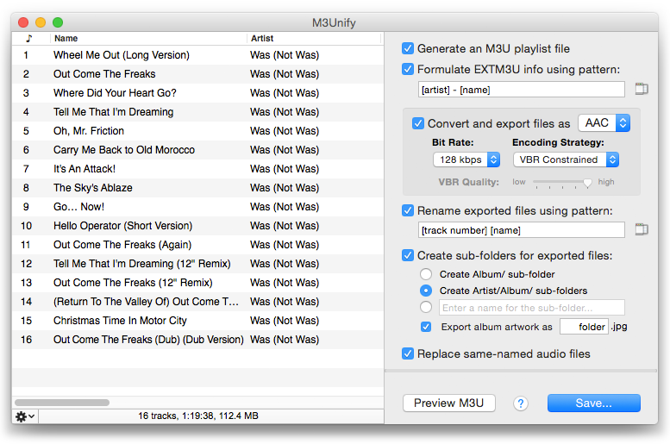Toggle Formulate EXTM3U info using pattern
Viewport: 670px width, 444px height.
coord(408,69)
